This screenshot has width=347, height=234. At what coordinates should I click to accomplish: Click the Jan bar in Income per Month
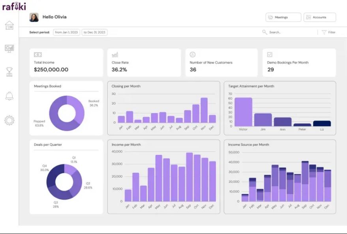coord(128,195)
